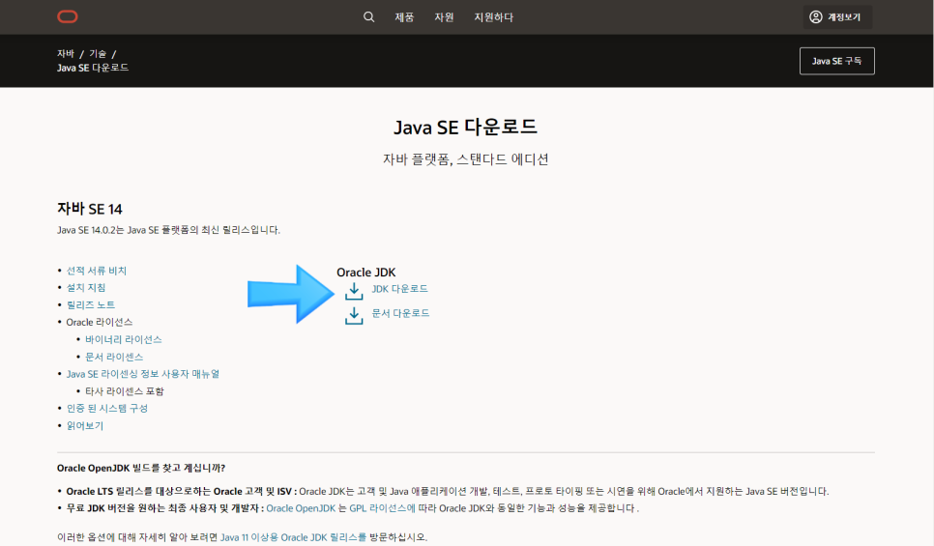The width and height of the screenshot is (934, 546).
Task: Click the documentation download arrow icon
Action: (354, 315)
